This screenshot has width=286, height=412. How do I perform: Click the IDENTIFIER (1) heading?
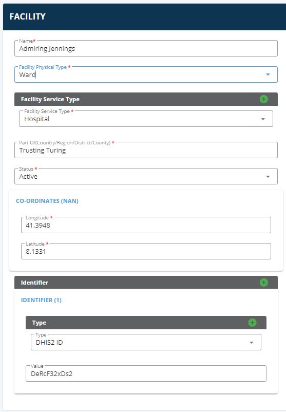pos(41,300)
